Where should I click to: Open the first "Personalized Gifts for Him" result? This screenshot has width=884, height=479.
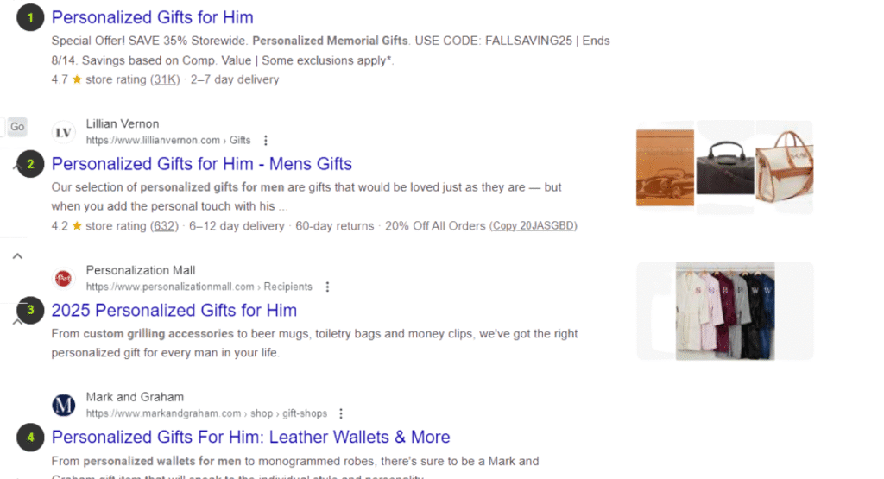click(153, 17)
